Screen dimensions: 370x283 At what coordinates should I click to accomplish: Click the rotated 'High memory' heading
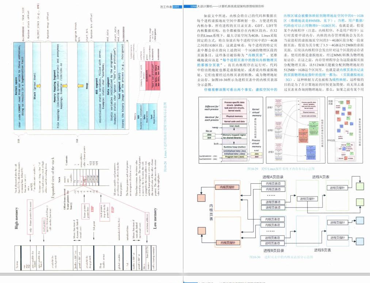click(x=16, y=218)
